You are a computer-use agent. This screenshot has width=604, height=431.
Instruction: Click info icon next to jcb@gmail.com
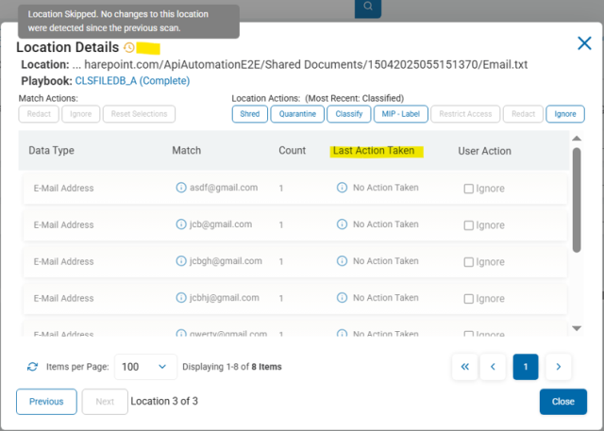pyautogui.click(x=181, y=224)
